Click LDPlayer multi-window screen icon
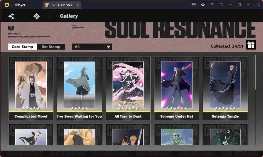Screen dimensions: 263x157 [221, 5]
